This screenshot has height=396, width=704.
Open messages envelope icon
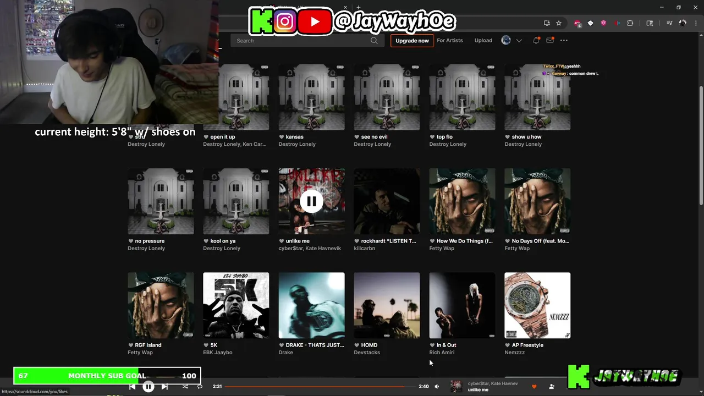tap(549, 40)
